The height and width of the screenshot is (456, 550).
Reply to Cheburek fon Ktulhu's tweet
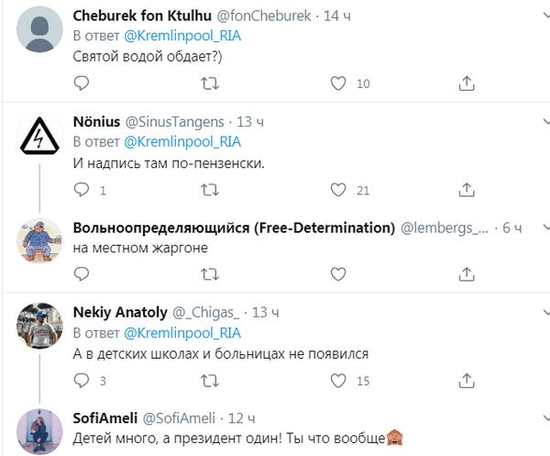82,83
